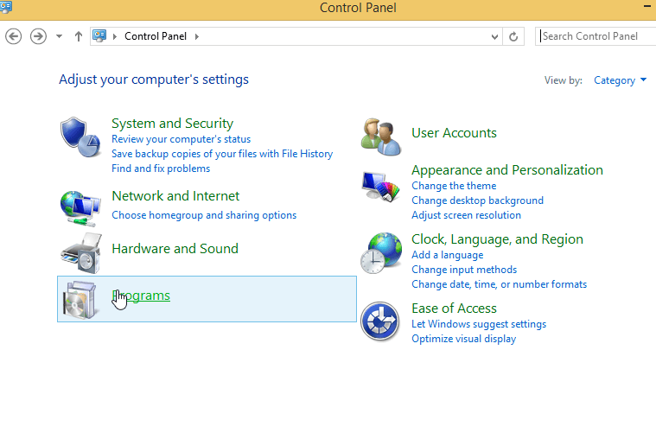
Task: Open Change the theme link
Action: pyautogui.click(x=454, y=186)
